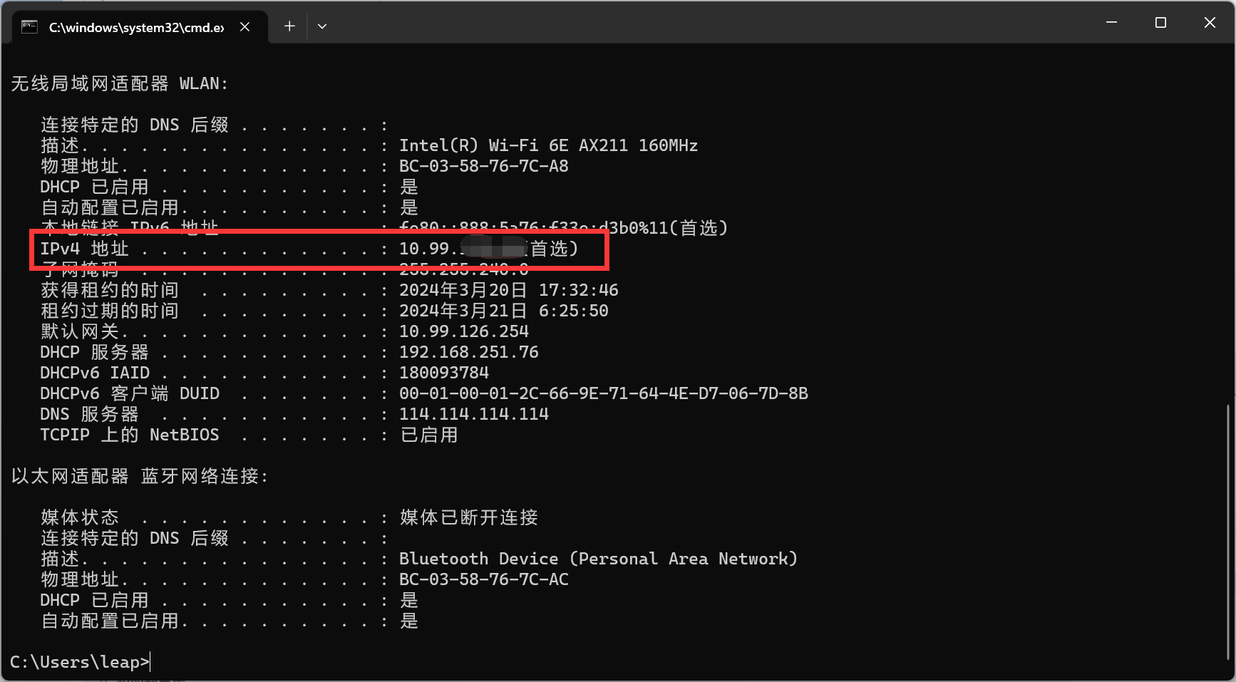This screenshot has width=1236, height=682.
Task: Click the DNS server 114.114.114.114 text
Action: [x=473, y=414]
